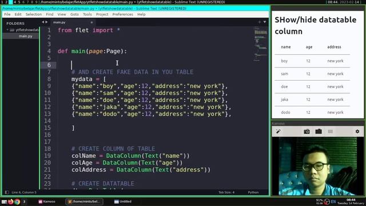Switch Kamoso to burst mode grid icon
This screenshot has width=366, height=206.
point(331,132)
